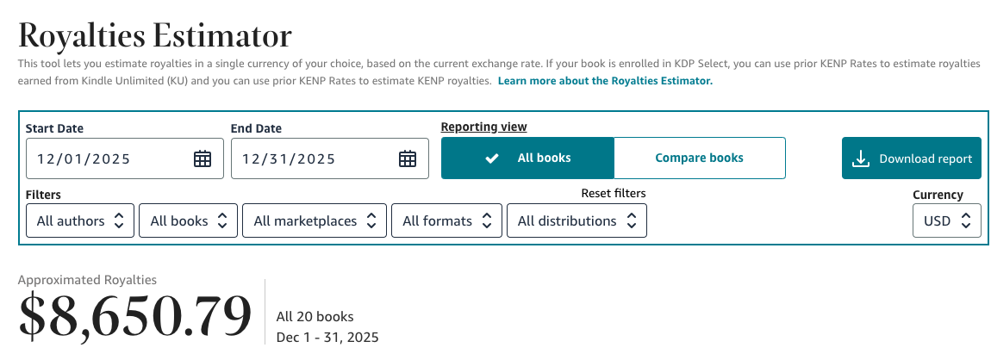This screenshot has height=360, width=991.
Task: Expand the All marketplaces dropdown
Action: point(315,221)
